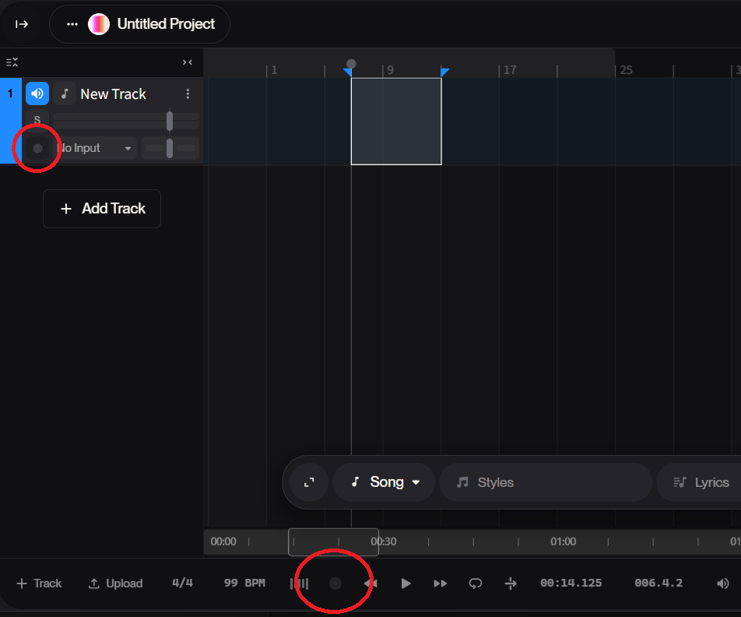Viewport: 741px width, 617px height.
Task: Click bar 25 on the timeline ruler
Action: click(x=626, y=70)
